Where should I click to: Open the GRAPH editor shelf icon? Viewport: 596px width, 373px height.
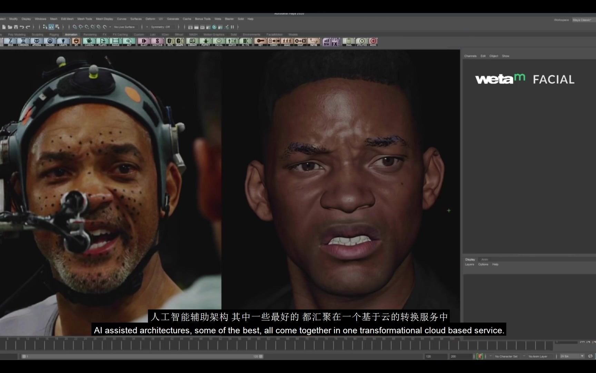(x=179, y=42)
